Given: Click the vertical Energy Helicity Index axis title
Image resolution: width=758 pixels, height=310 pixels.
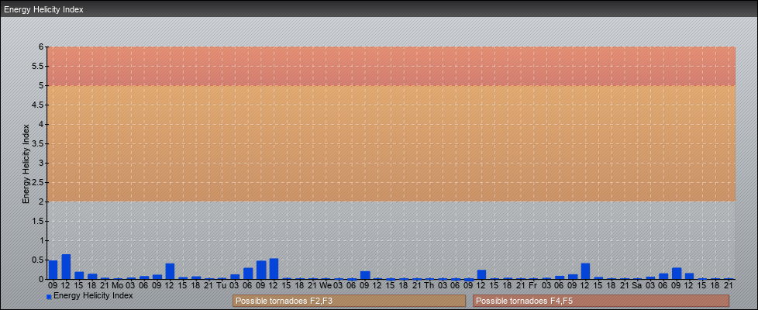Looking at the screenshot, I should (x=26, y=164).
